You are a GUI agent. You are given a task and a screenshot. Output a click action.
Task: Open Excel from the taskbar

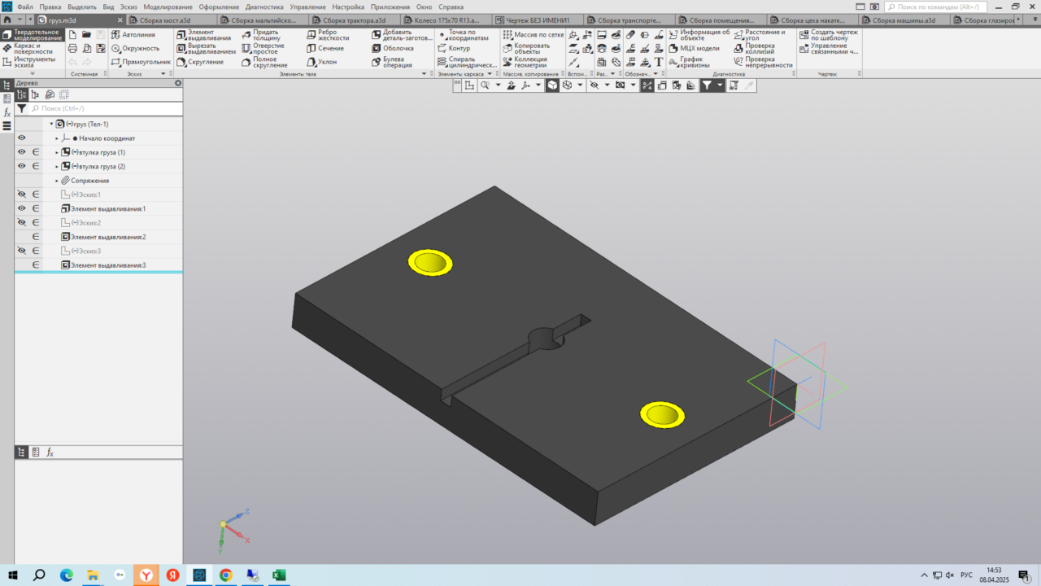(278, 575)
